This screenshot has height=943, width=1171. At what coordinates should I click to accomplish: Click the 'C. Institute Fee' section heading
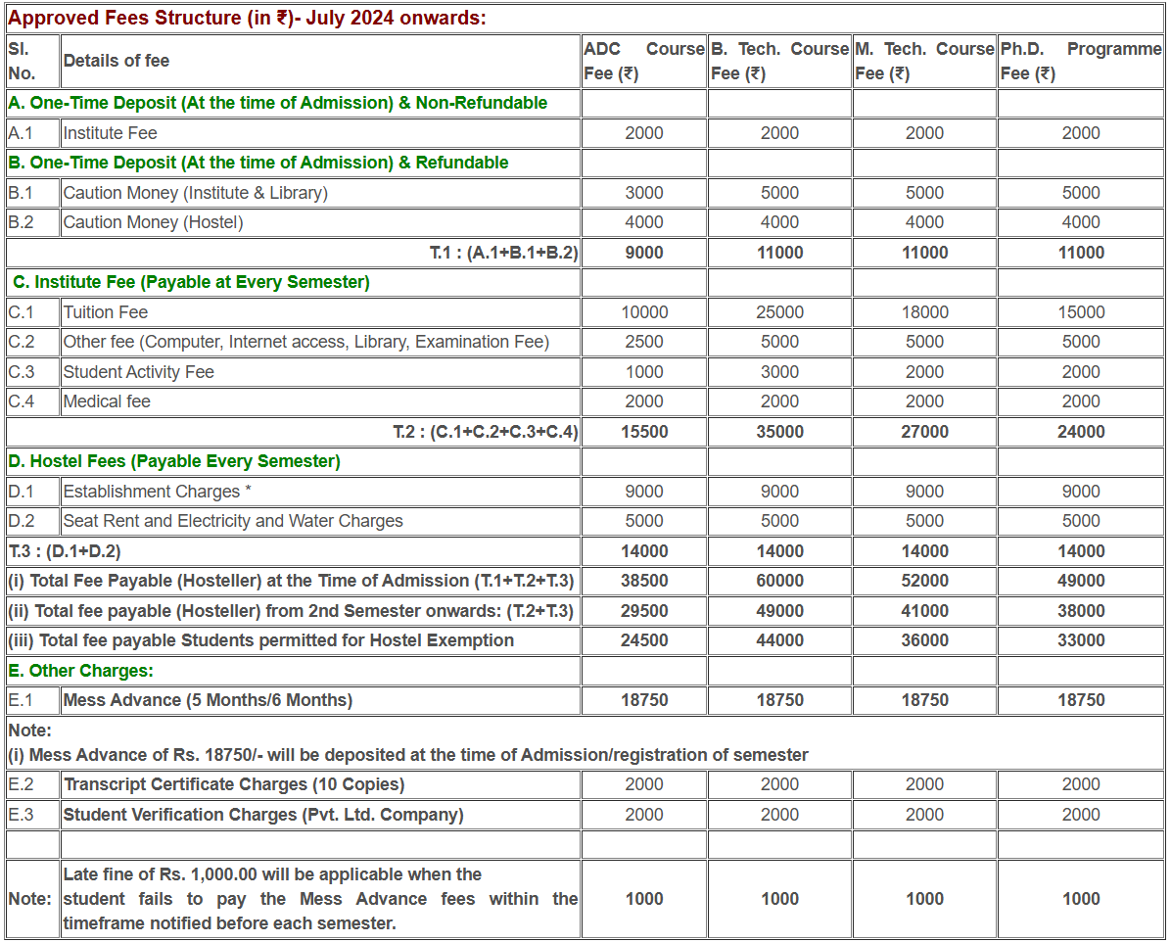click(191, 282)
